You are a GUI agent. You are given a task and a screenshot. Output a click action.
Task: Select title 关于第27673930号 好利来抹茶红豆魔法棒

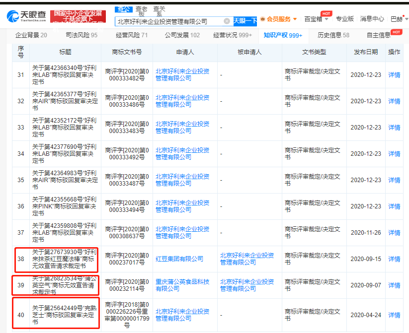[65, 259]
